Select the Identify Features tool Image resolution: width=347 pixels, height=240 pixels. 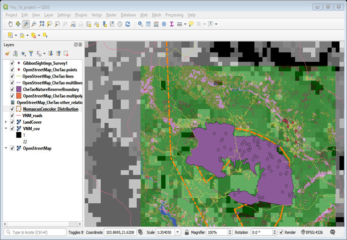pos(141,24)
